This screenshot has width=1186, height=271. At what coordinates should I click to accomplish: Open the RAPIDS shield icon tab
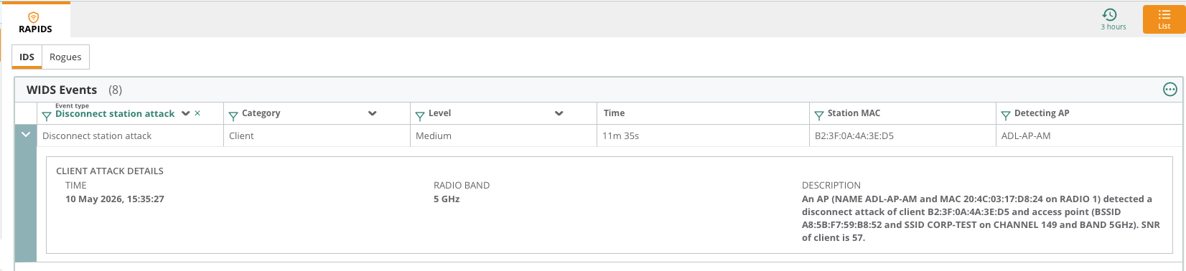35,21
